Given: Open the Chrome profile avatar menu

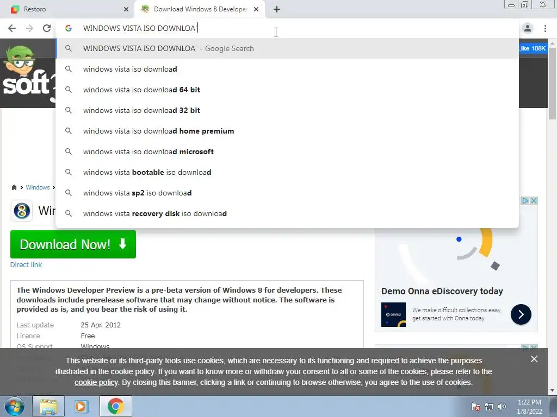Looking at the screenshot, I should [x=528, y=28].
